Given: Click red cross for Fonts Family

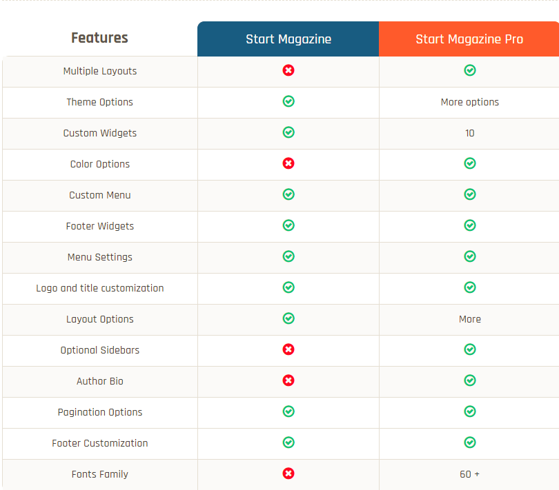Looking at the screenshot, I should pos(288,473).
